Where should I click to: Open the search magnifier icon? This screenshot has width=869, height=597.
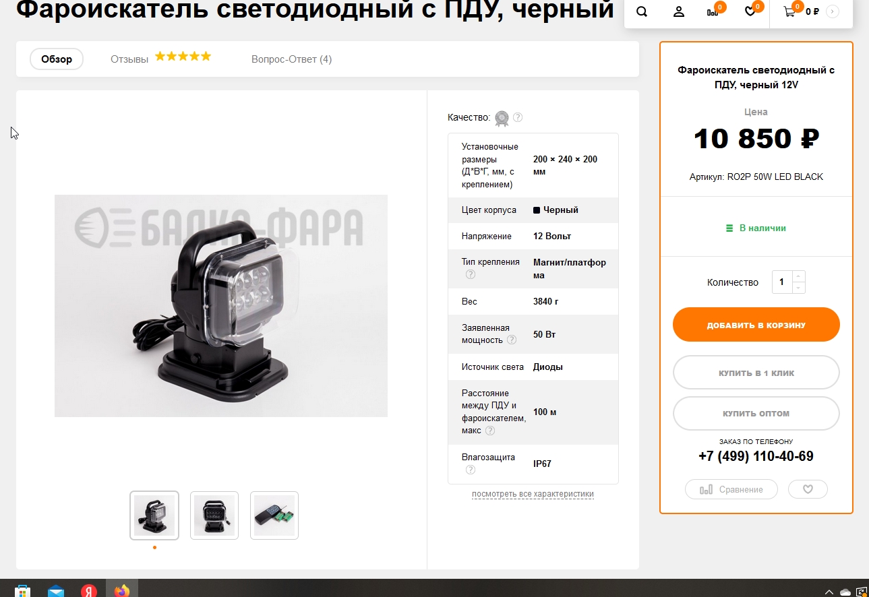(x=642, y=11)
